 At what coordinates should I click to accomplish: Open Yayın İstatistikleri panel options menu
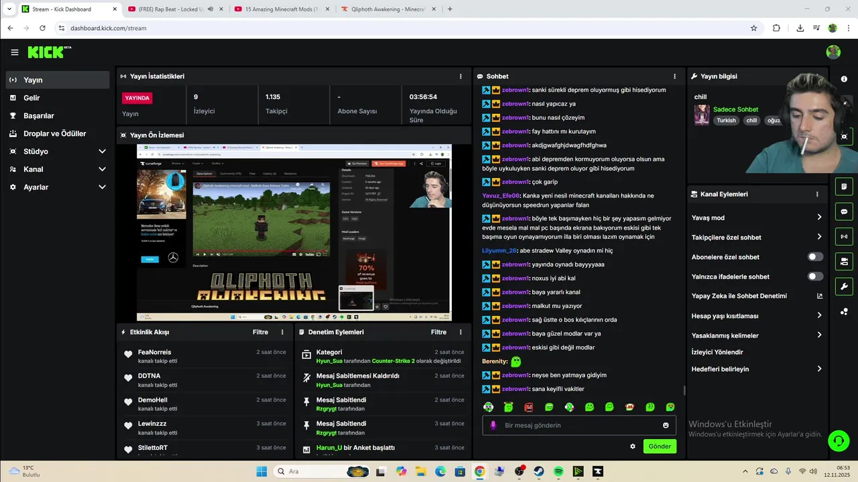tap(461, 76)
